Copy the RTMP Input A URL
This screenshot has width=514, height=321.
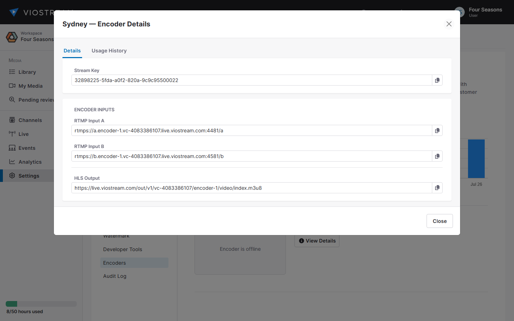coord(437,131)
